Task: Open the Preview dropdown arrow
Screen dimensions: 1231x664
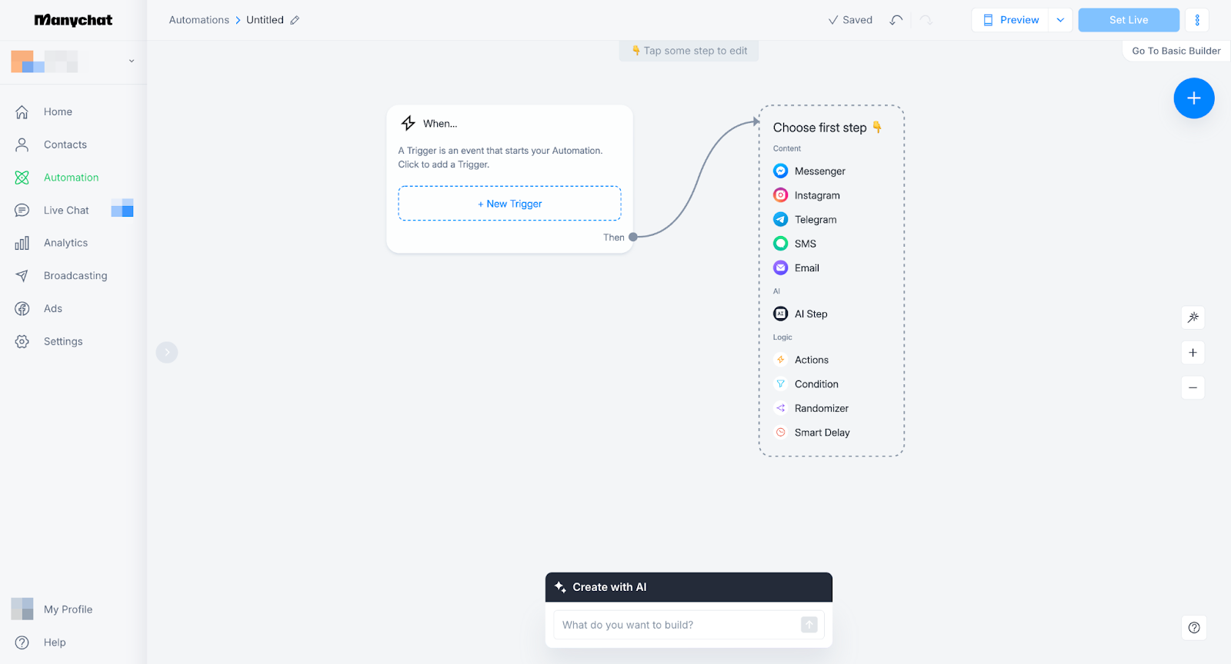Action: coord(1060,20)
